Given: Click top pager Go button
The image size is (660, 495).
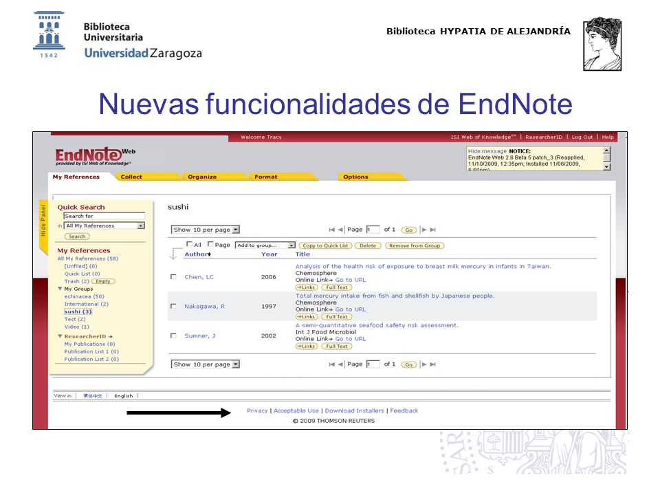Looking at the screenshot, I should coord(408,230).
